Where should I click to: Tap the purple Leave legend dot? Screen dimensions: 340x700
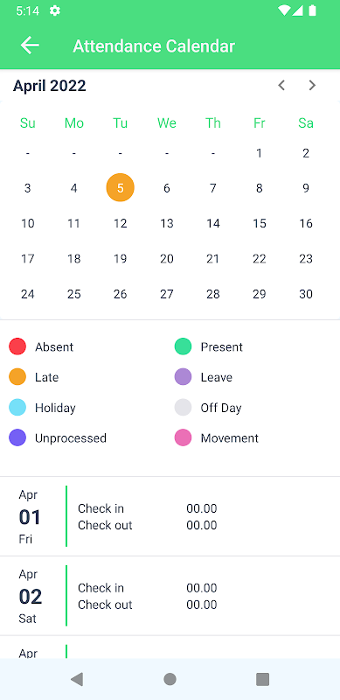183,377
